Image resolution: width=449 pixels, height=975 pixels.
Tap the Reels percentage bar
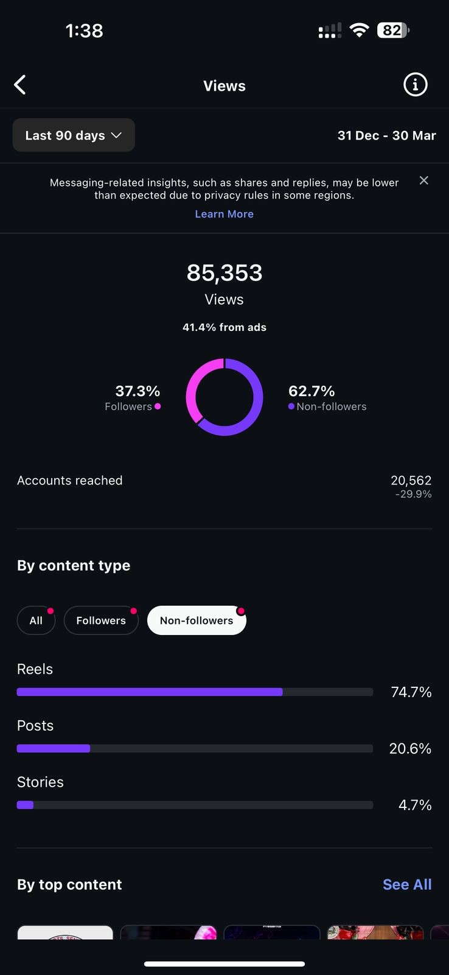click(x=195, y=692)
